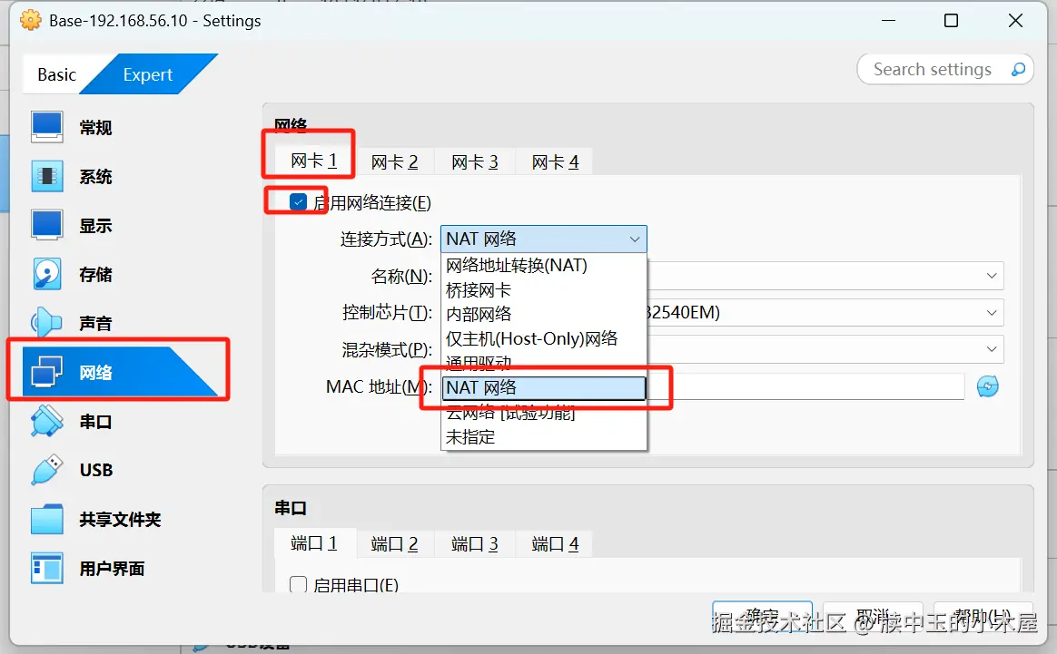
Task: Select the USB settings sidebar icon
Action: point(94,469)
